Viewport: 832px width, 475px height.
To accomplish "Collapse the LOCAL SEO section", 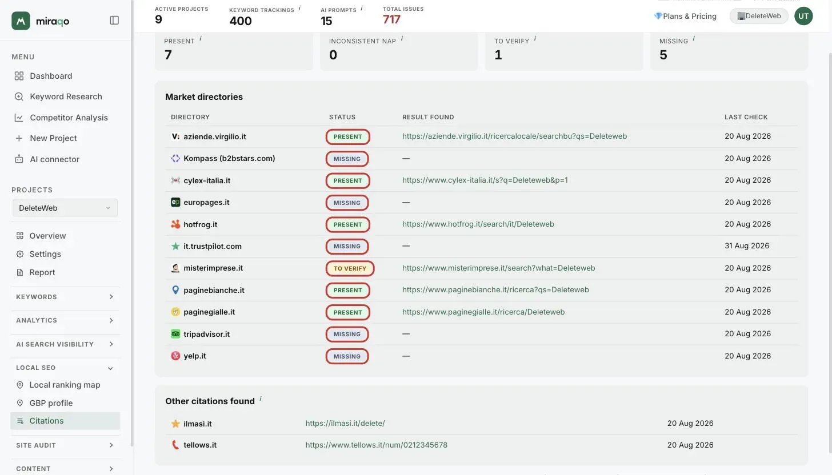I will 65,368.
